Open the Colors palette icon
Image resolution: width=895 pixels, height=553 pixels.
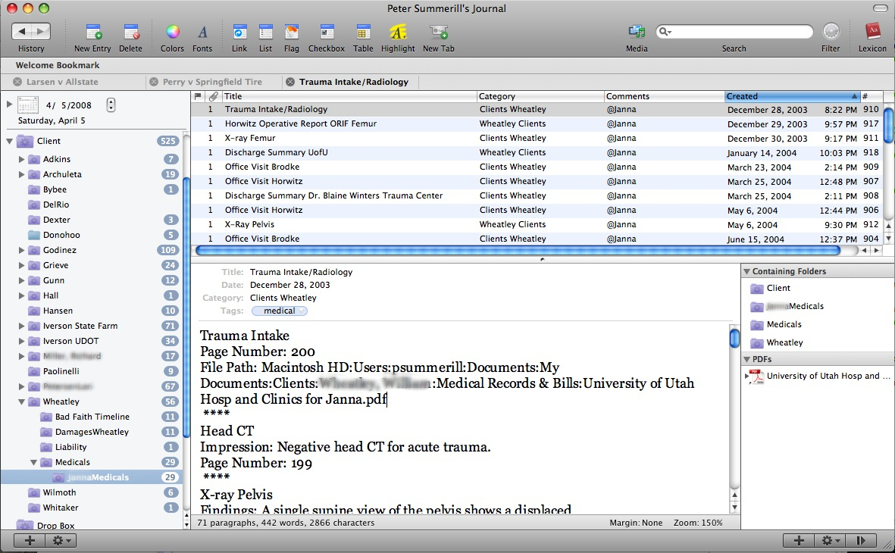point(172,32)
